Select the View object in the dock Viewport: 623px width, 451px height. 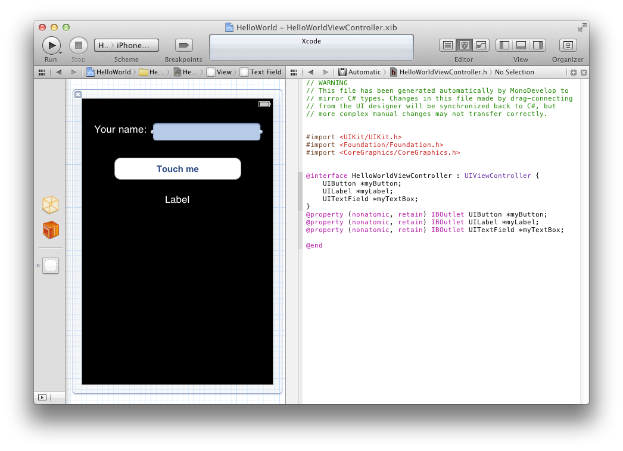[x=51, y=265]
